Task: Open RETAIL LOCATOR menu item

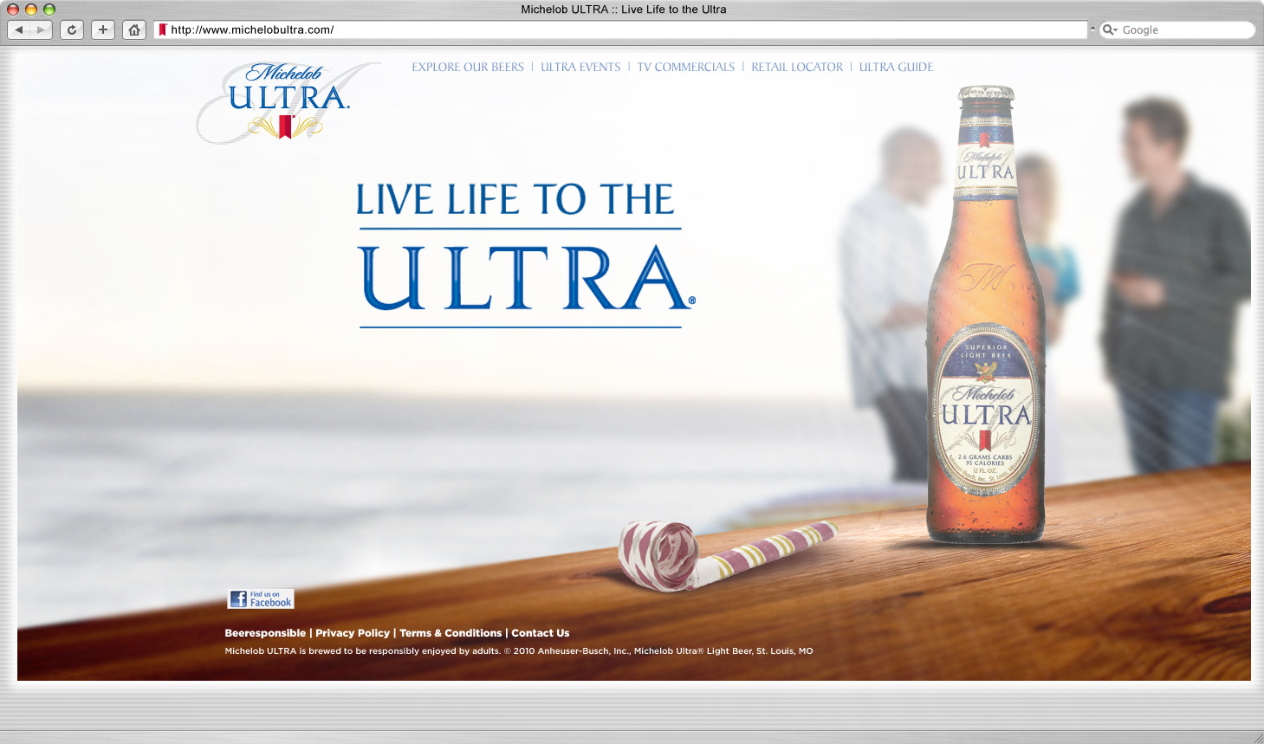Action: 797,67
